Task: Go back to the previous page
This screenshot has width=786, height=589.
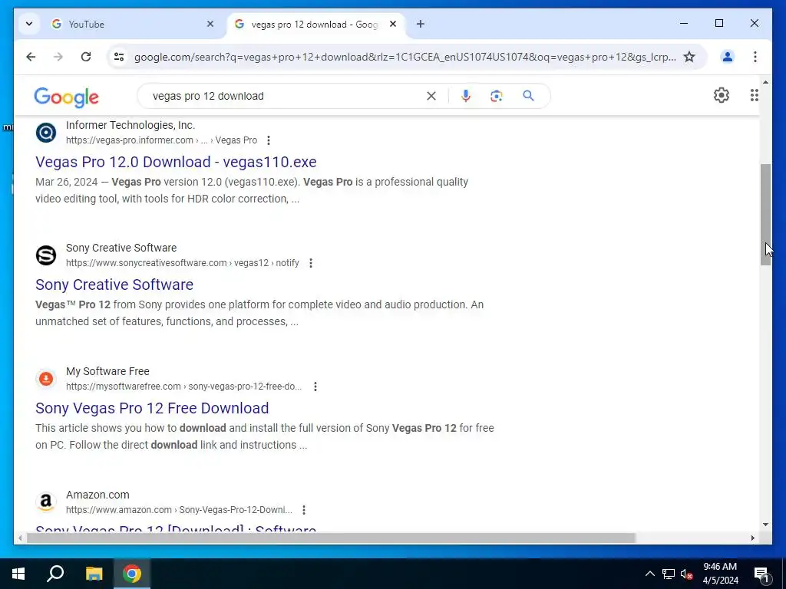Action: [x=31, y=57]
